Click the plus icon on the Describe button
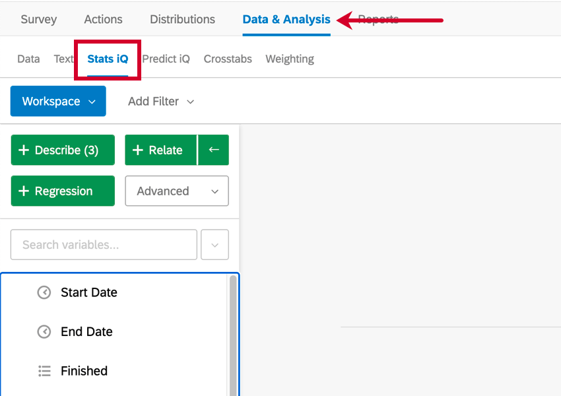Screen dimensions: 561x396 tap(23, 150)
